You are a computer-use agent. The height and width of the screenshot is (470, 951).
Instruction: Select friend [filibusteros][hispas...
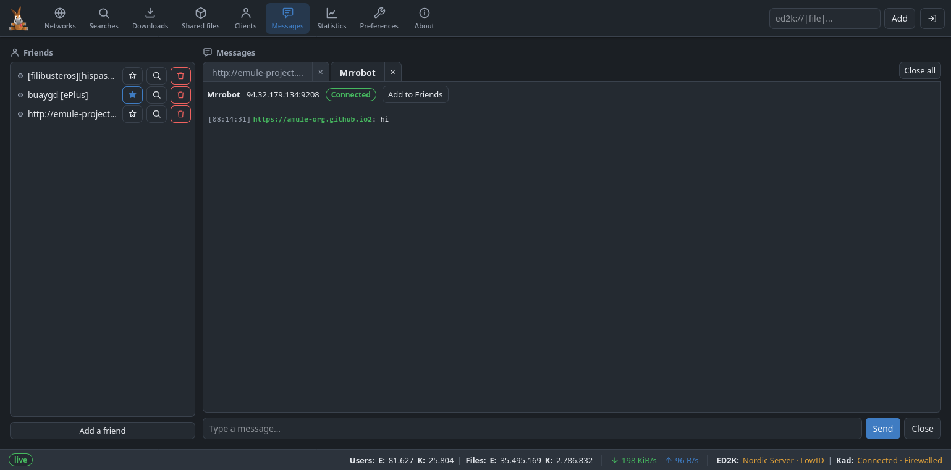(x=71, y=76)
